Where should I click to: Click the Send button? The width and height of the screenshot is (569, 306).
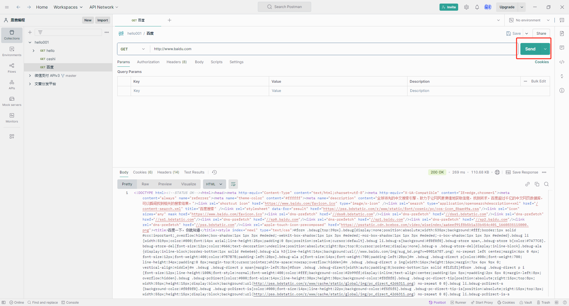pos(530,49)
